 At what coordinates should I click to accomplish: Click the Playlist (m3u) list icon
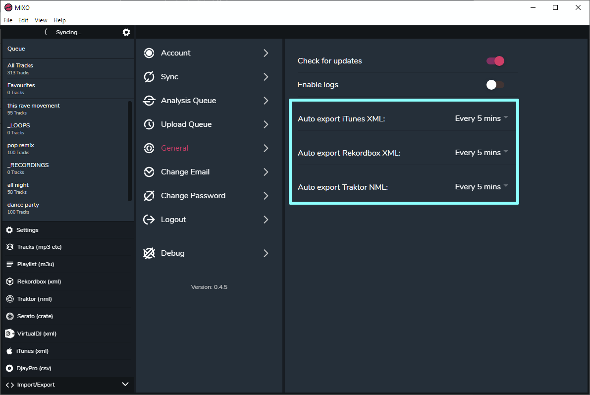[10, 264]
